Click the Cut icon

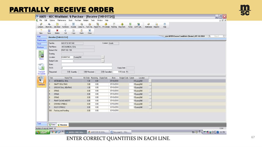[65, 31]
